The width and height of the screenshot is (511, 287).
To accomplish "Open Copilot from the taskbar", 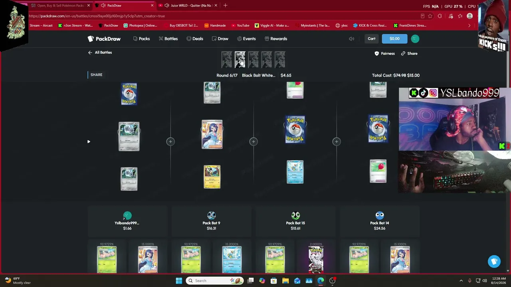I will pos(262,281).
